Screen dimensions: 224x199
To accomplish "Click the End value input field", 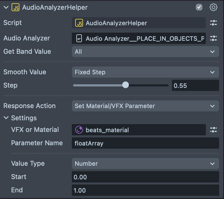I will coord(145,190).
